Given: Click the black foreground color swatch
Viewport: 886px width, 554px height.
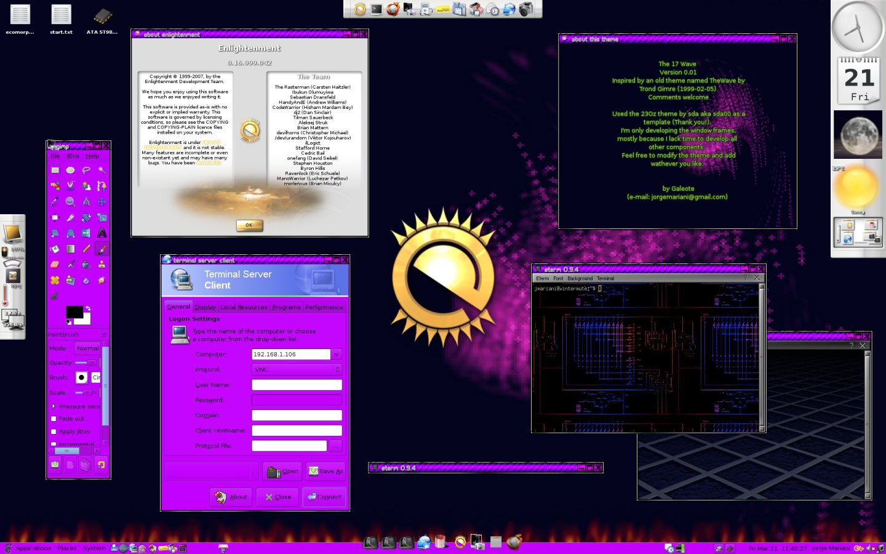Looking at the screenshot, I should click(x=74, y=313).
